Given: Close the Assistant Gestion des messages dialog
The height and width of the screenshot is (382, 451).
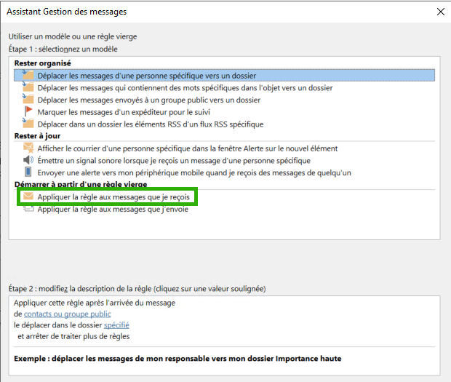Looking at the screenshot, I should coord(440,12).
